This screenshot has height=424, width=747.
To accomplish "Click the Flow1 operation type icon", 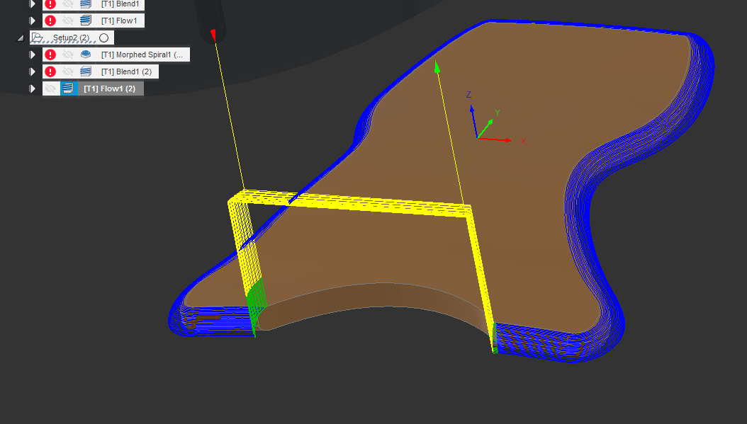I will 86,20.
